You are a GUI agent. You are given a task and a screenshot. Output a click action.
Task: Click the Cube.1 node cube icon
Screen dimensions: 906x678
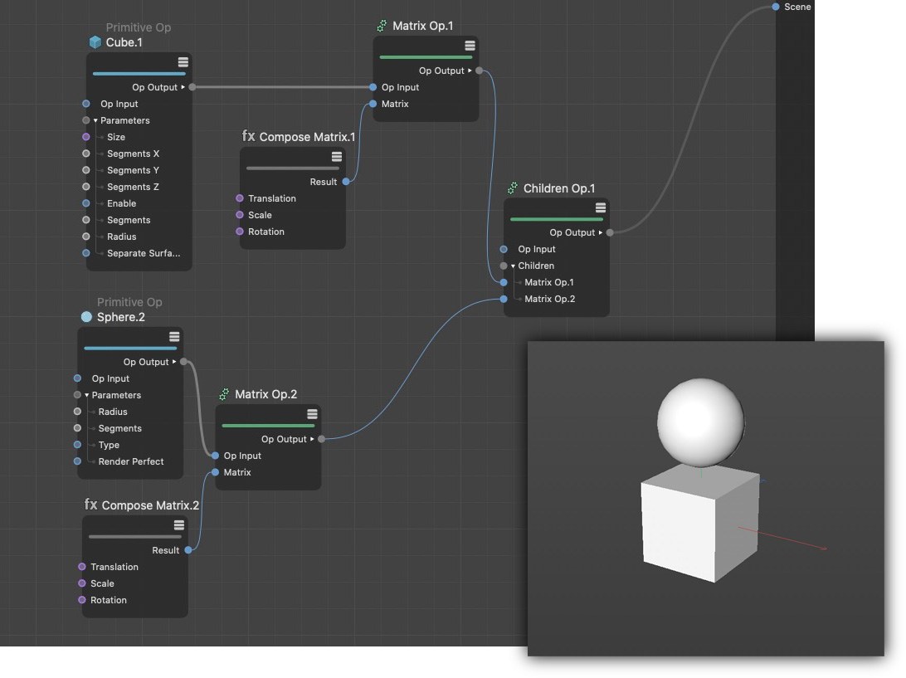(x=95, y=42)
